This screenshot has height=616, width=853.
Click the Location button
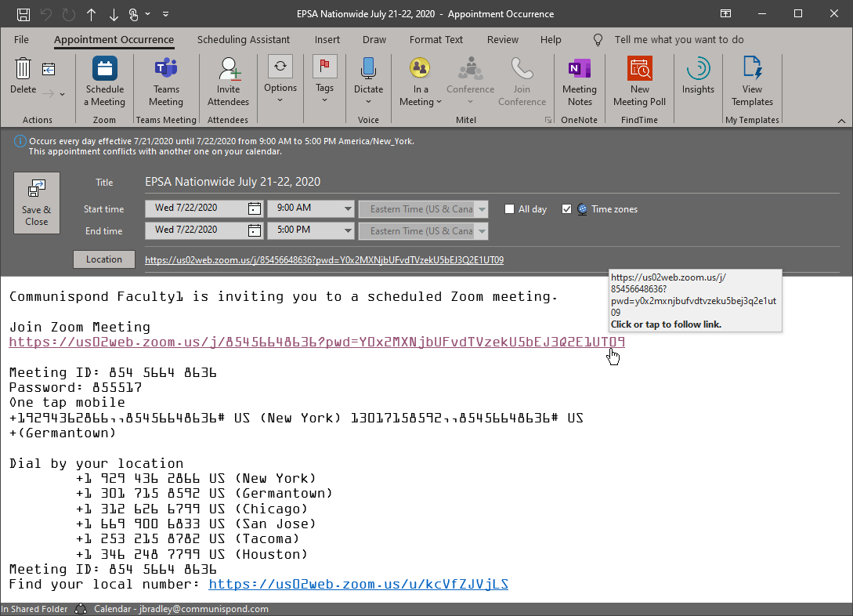pos(104,259)
